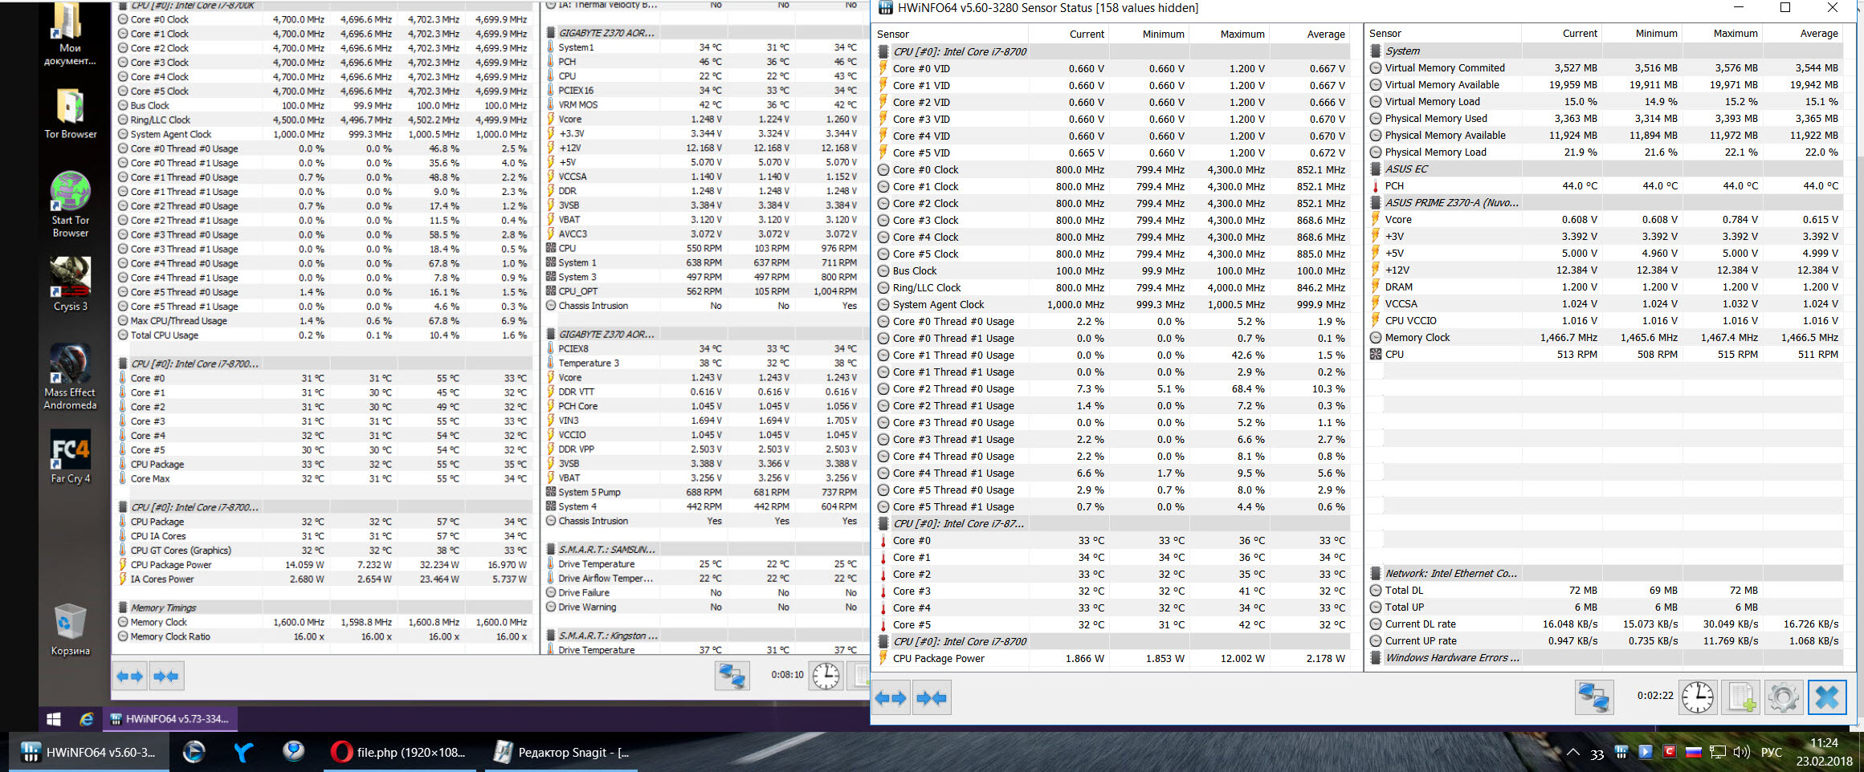The height and width of the screenshot is (772, 1864).
Task: Switch to Редактор Snagit taskbar button
Action: click(561, 752)
